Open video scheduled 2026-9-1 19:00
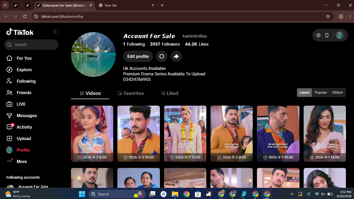 278,134
